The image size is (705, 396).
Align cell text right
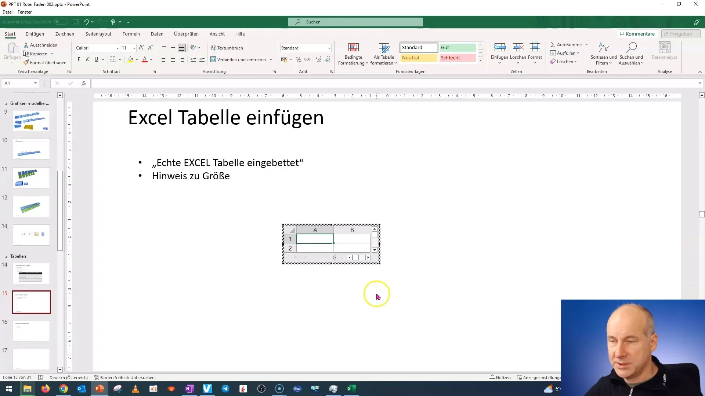tap(182, 59)
